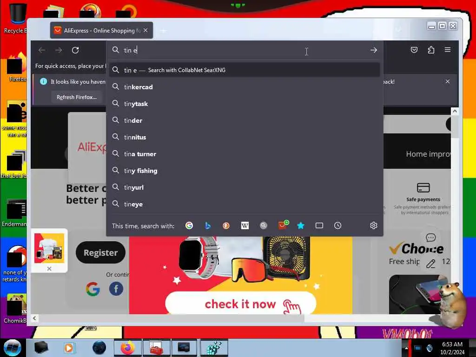
Task: Continue with Facebook sign-in icon
Action: pos(116,289)
